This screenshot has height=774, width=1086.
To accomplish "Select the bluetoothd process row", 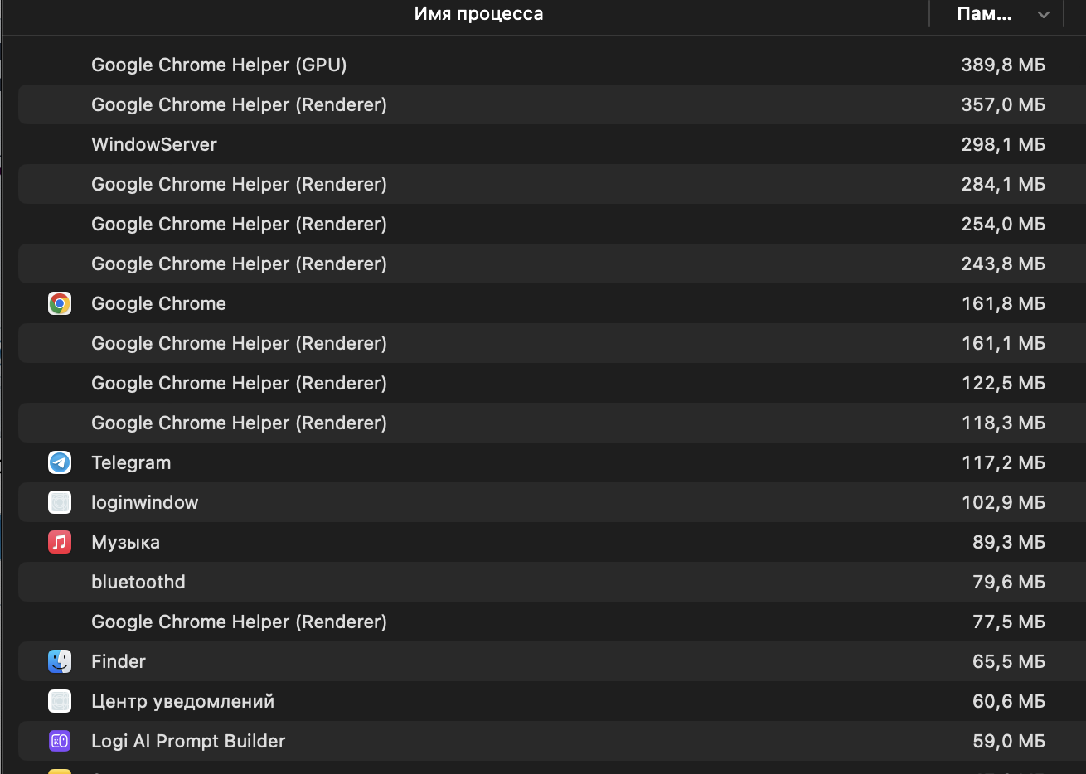I will pyautogui.click(x=552, y=582).
